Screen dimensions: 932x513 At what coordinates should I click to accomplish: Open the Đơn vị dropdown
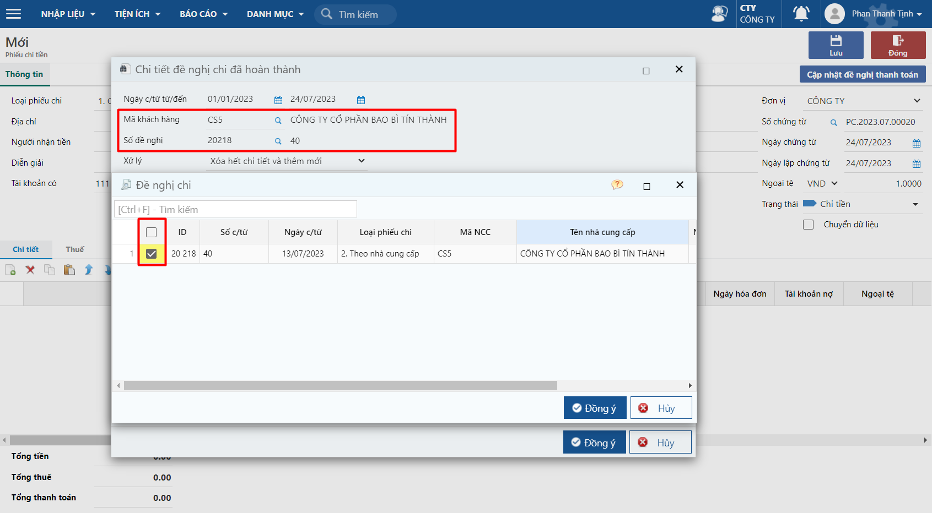point(917,101)
